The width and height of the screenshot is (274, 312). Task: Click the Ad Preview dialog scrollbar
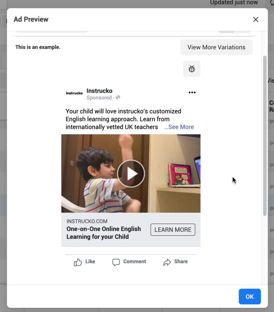pyautogui.click(x=265, y=136)
